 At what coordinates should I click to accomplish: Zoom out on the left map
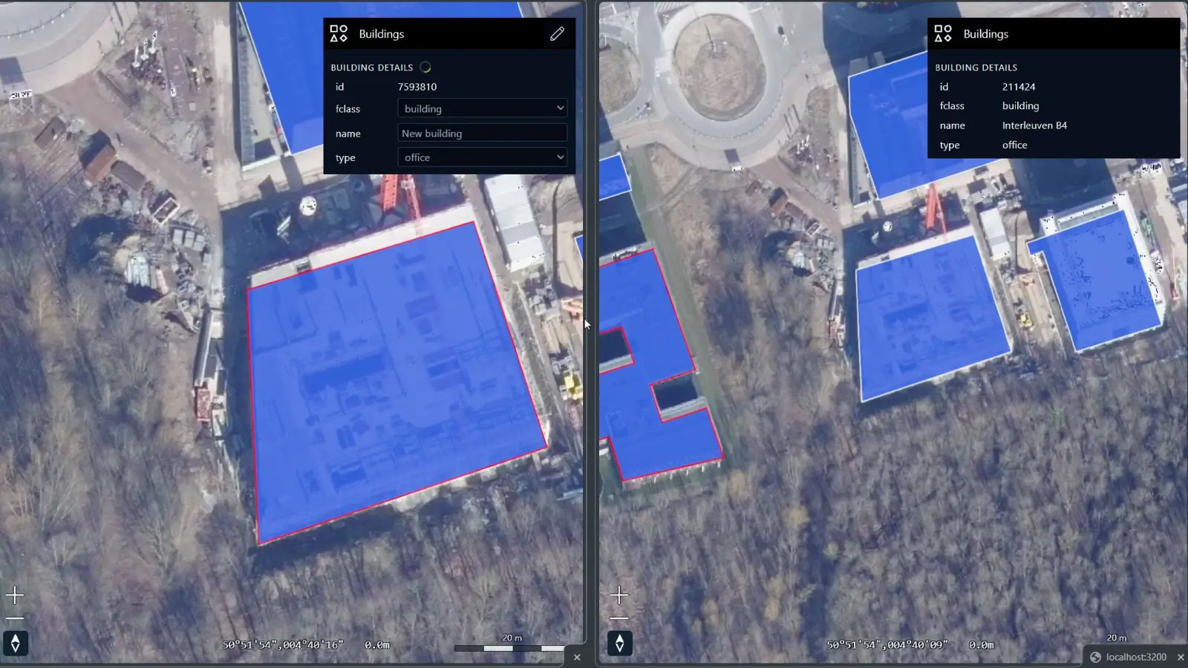coord(15,618)
